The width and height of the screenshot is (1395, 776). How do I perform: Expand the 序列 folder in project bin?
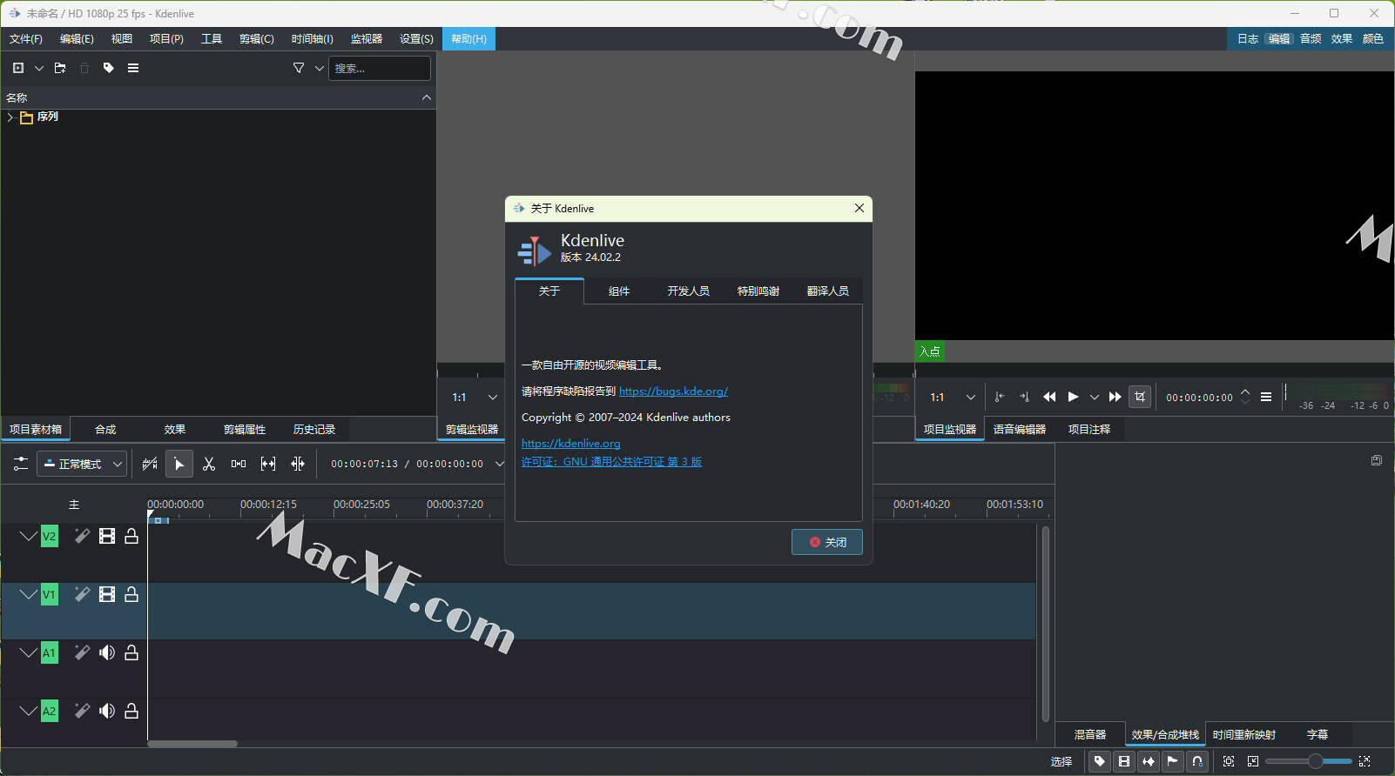pos(10,117)
